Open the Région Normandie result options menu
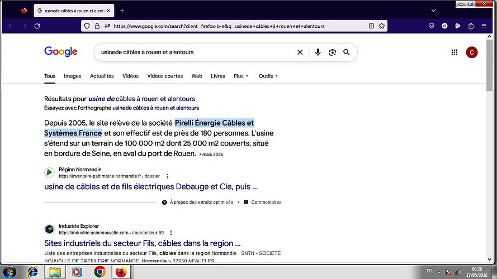The width and height of the screenshot is (497, 279). click(168, 176)
